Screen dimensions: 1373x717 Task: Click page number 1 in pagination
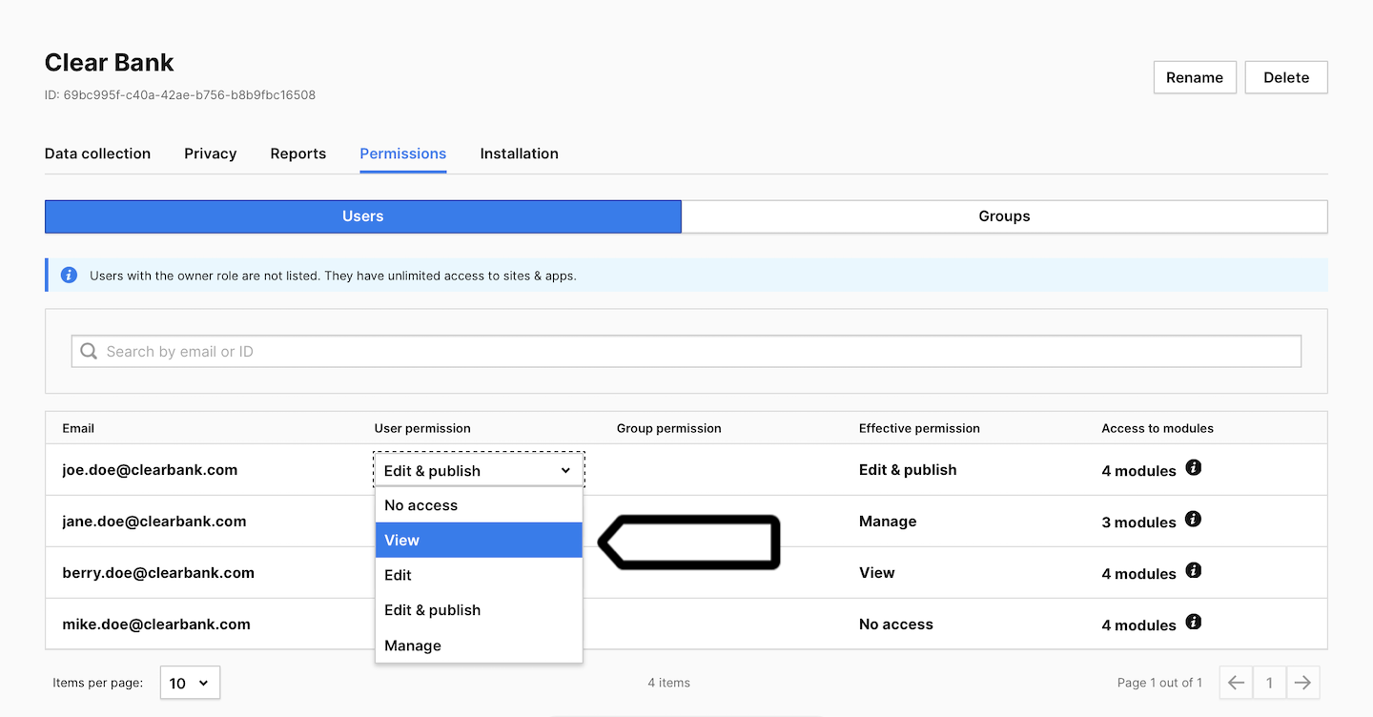tap(1269, 683)
